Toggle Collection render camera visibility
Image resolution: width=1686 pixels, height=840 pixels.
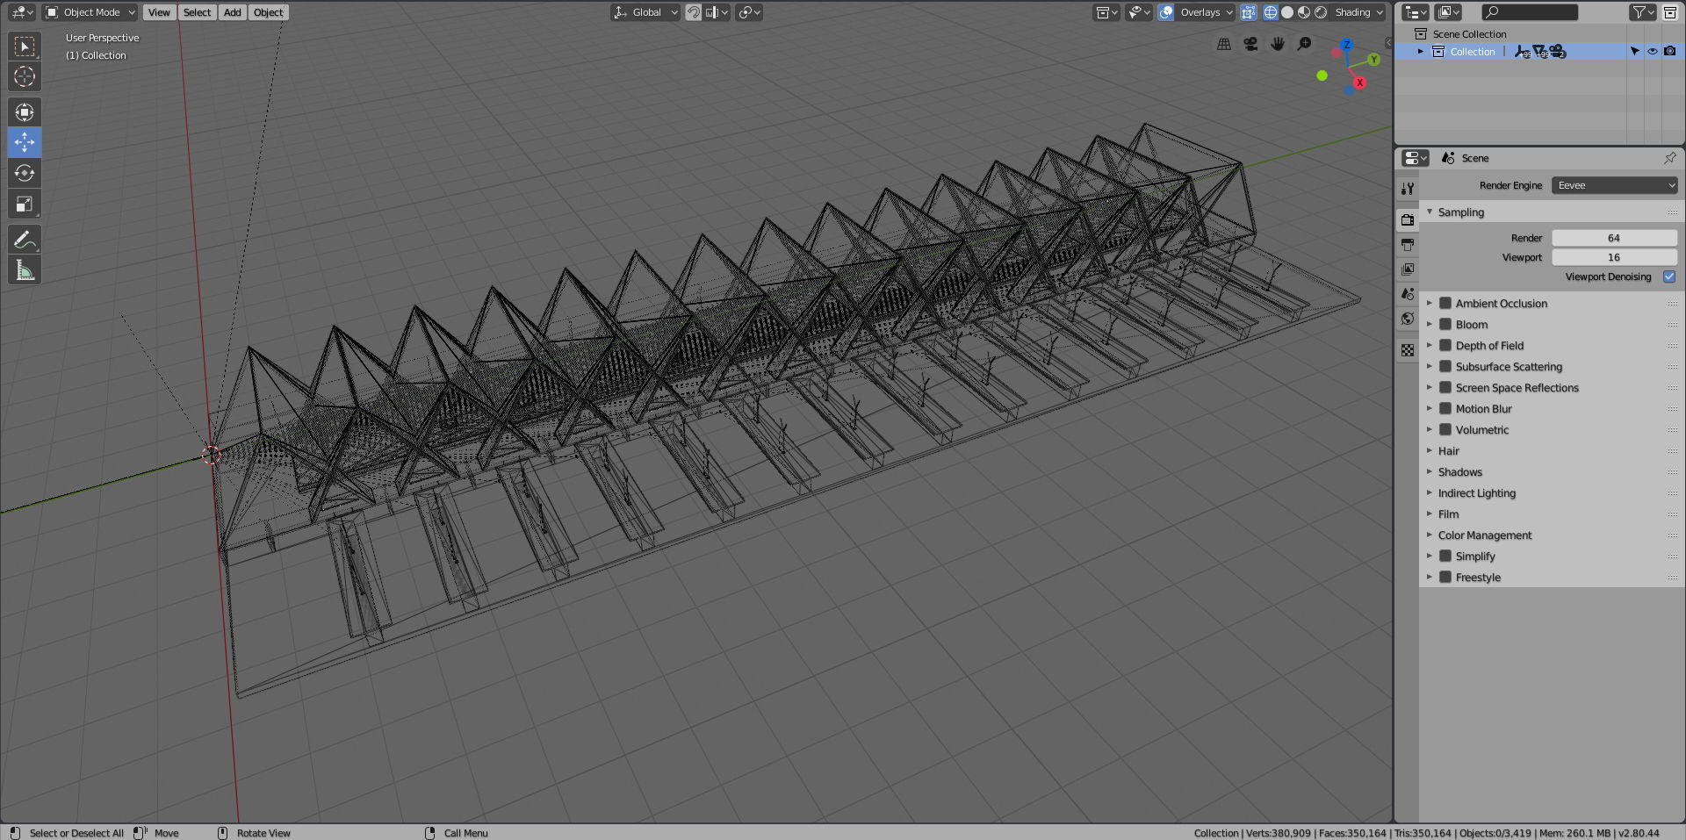[1670, 51]
